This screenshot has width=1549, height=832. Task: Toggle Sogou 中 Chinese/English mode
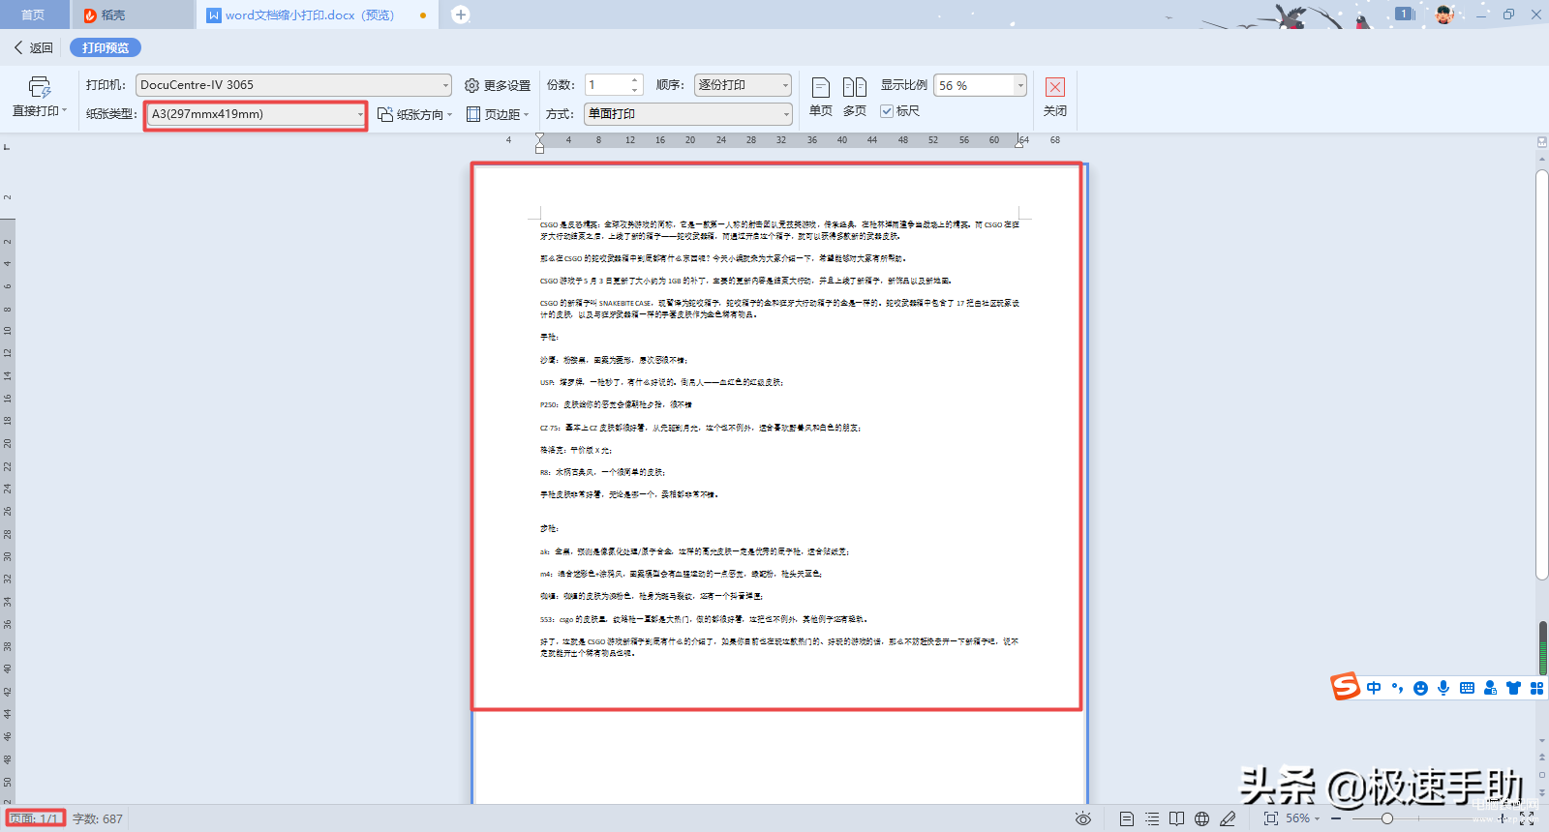click(x=1374, y=688)
